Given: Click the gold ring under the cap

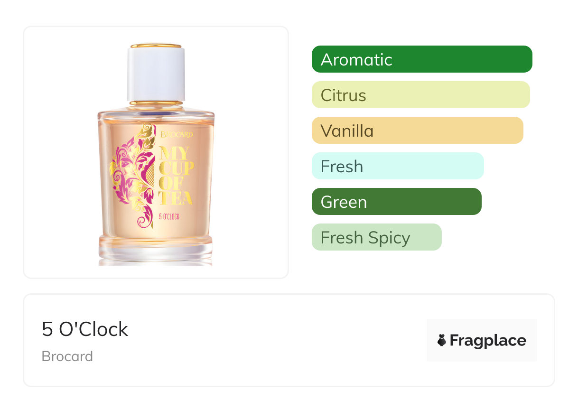Looking at the screenshot, I should pyautogui.click(x=156, y=102).
